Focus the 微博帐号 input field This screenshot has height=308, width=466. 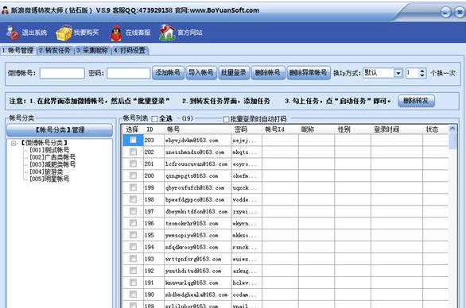[x=62, y=73]
